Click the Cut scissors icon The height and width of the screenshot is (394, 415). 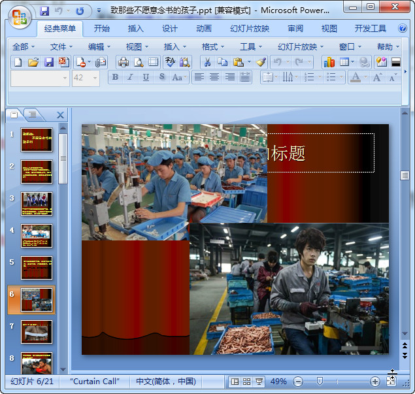click(207, 62)
